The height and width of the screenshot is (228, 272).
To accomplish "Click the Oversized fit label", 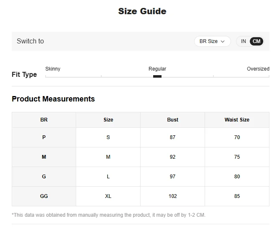I will tap(258, 69).
